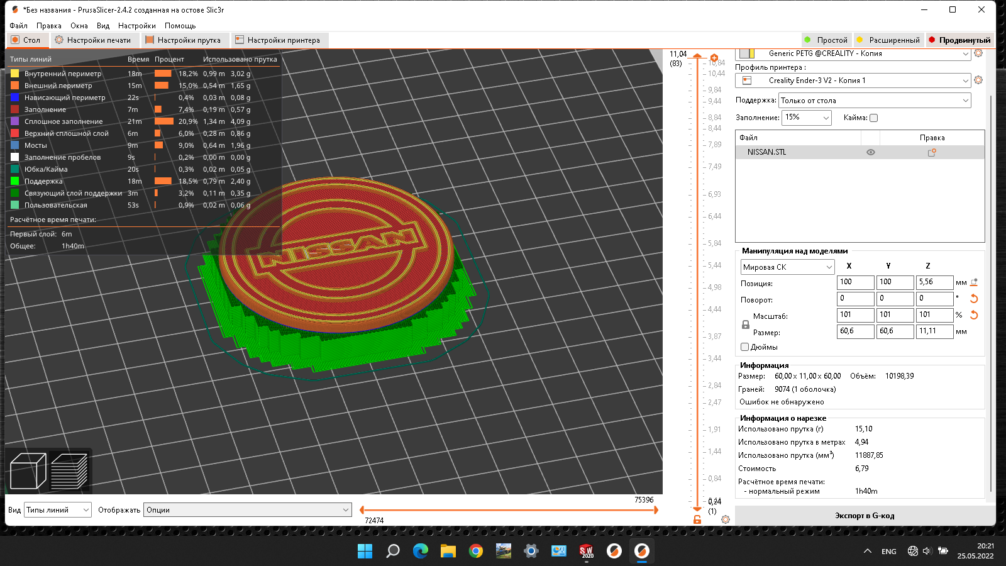Switch to 3D editor view cube icon
The width and height of the screenshot is (1006, 566).
(x=28, y=471)
